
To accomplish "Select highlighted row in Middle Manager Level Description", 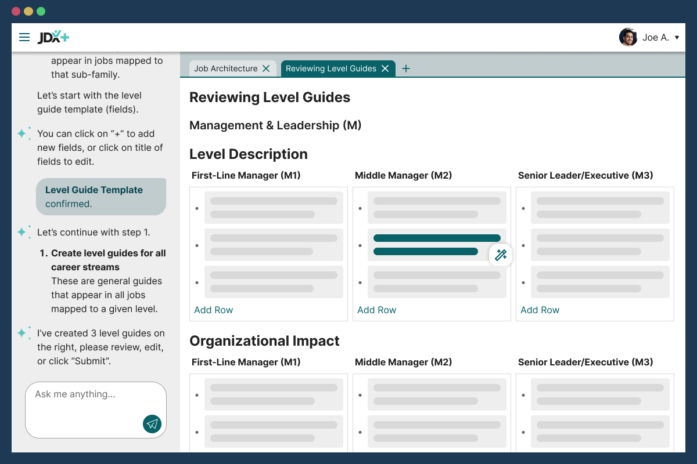I will [437, 245].
